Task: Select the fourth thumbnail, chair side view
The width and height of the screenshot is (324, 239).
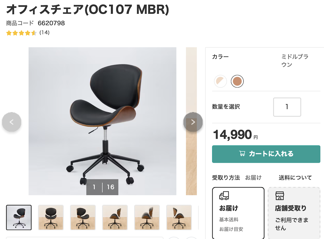Action: 115,218
